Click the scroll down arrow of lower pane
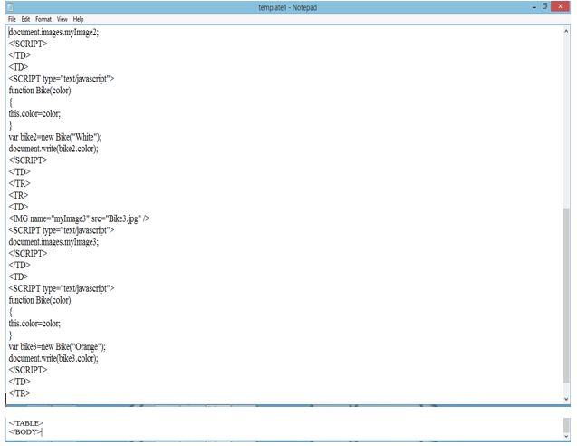The image size is (577, 446). pyautogui.click(x=566, y=436)
